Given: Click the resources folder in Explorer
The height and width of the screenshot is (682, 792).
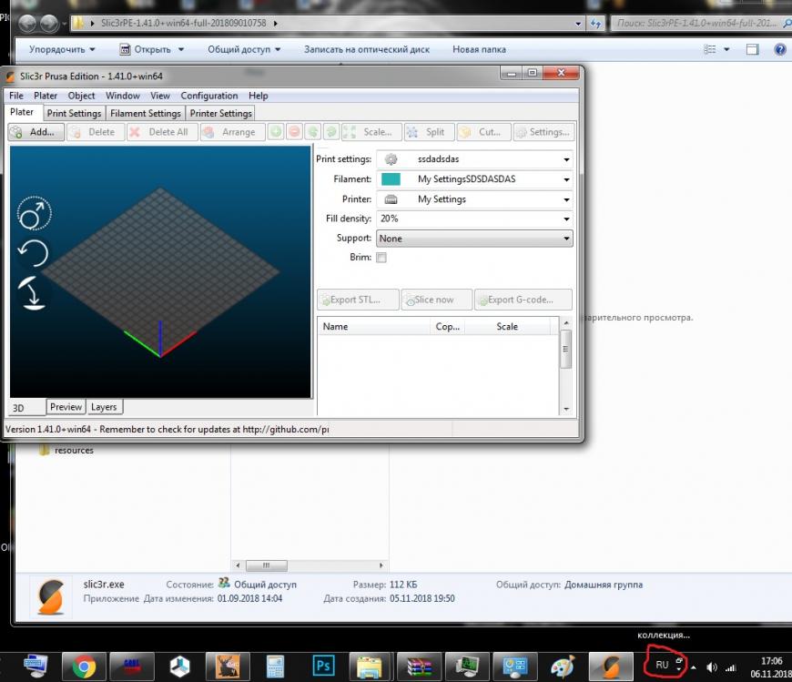Looking at the screenshot, I should point(66,450).
